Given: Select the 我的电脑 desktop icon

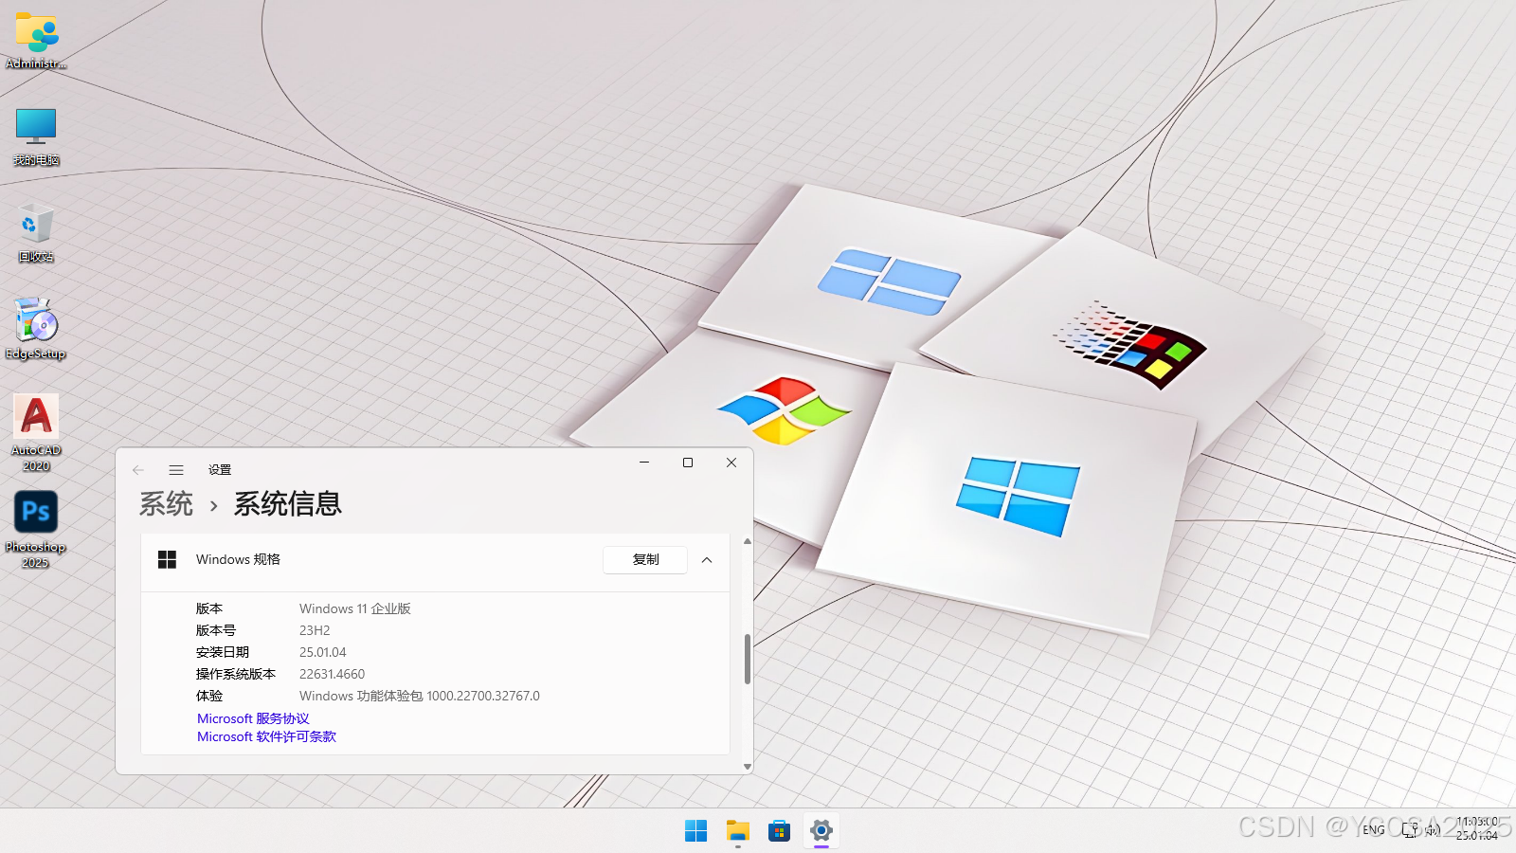Looking at the screenshot, I should coord(36,136).
